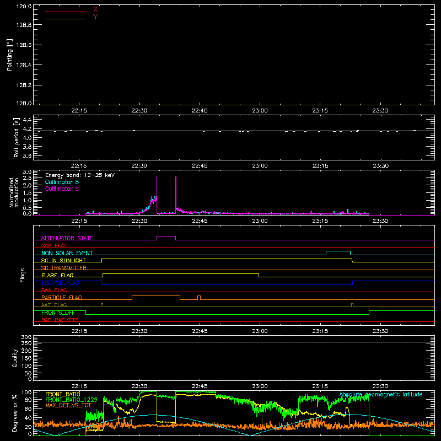Click the red X legend line
This screenshot has height=441, width=441.
coord(66,12)
